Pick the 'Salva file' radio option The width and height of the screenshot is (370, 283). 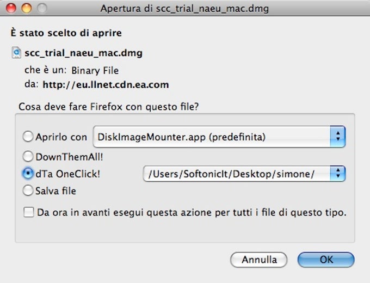coord(28,190)
